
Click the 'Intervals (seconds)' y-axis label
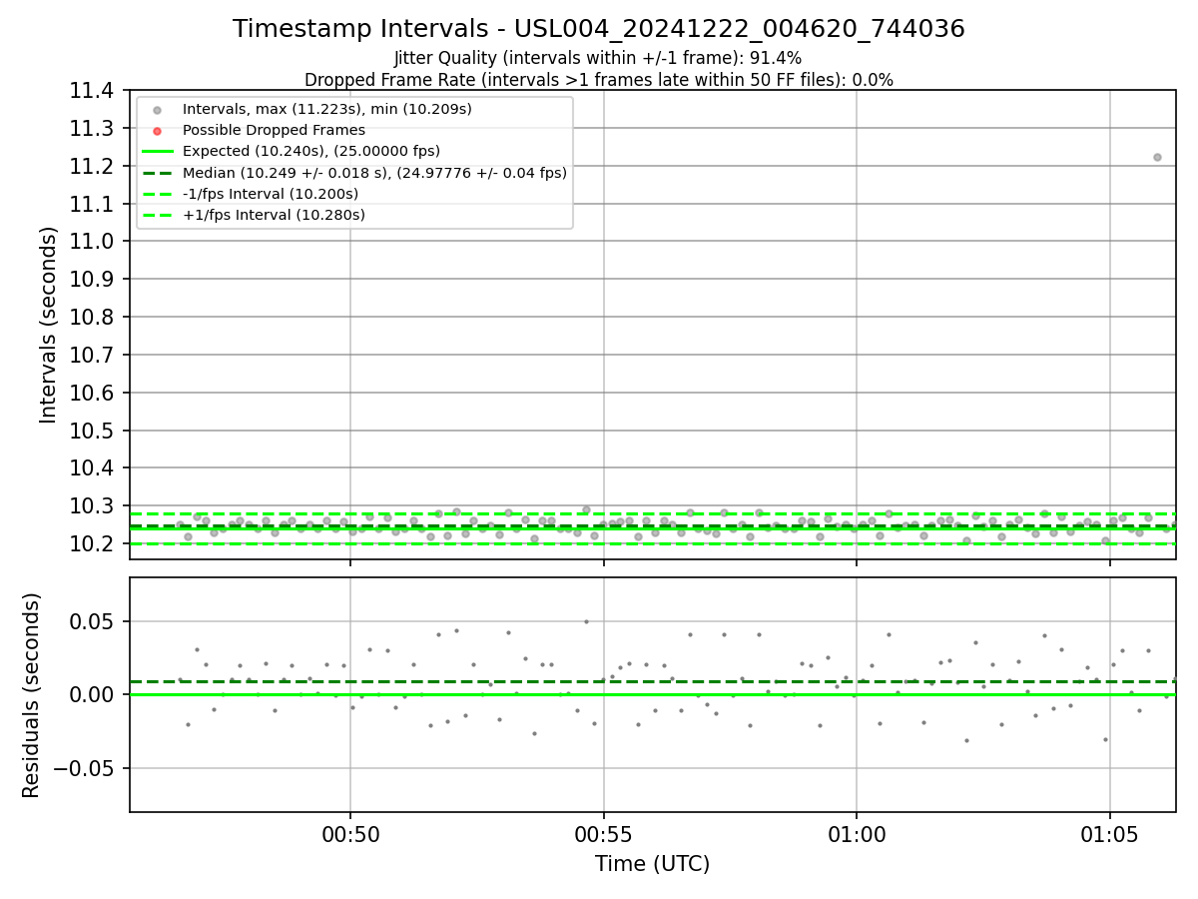49,325
